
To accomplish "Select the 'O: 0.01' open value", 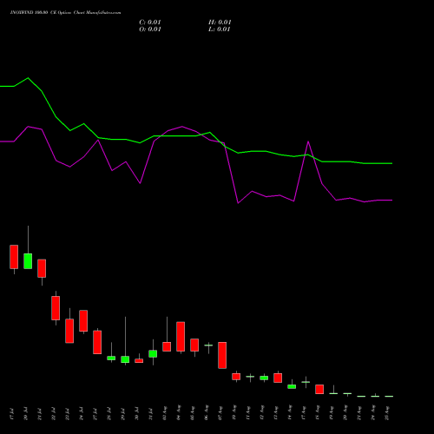I will pyautogui.click(x=150, y=30).
